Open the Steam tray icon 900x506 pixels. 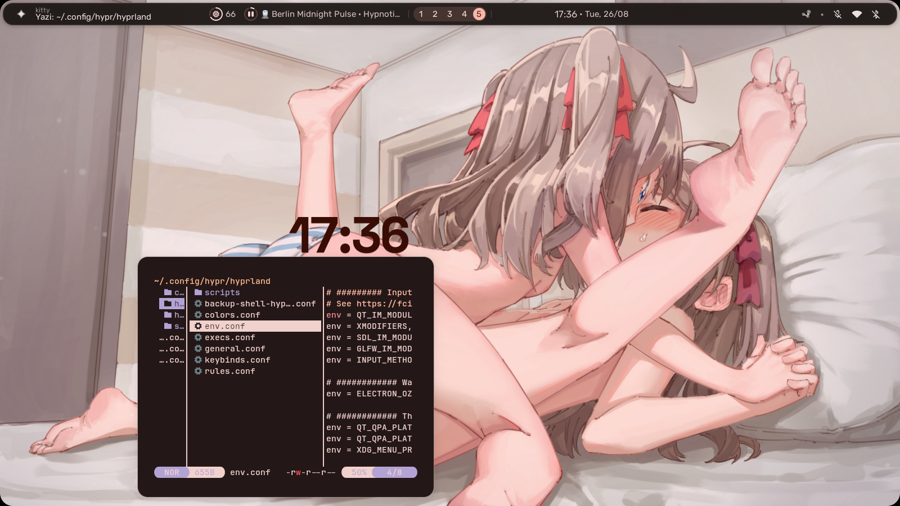click(x=806, y=14)
